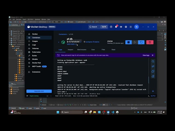Pause the Docker engine
The width and height of the screenshot is (175, 131).
47,96
